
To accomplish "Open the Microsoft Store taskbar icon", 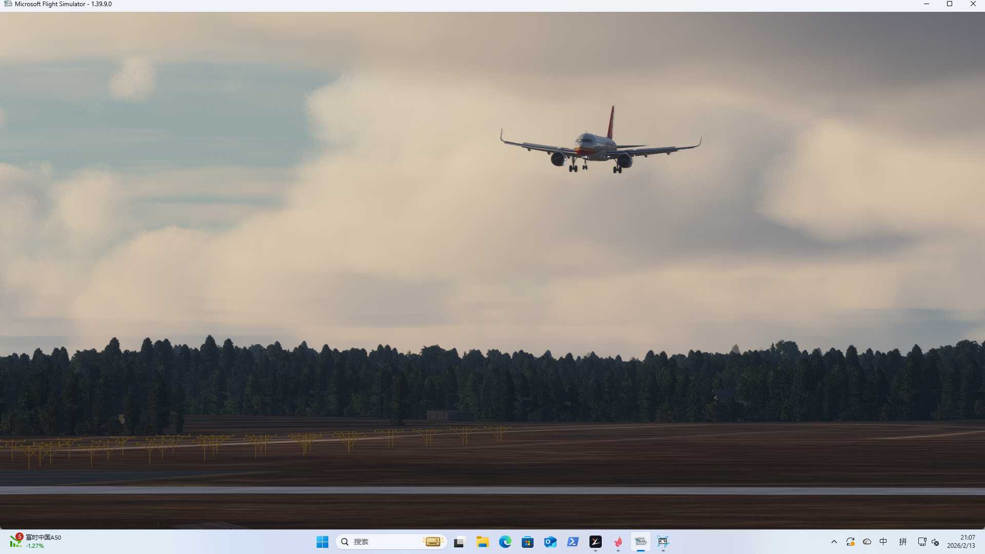I will click(527, 542).
